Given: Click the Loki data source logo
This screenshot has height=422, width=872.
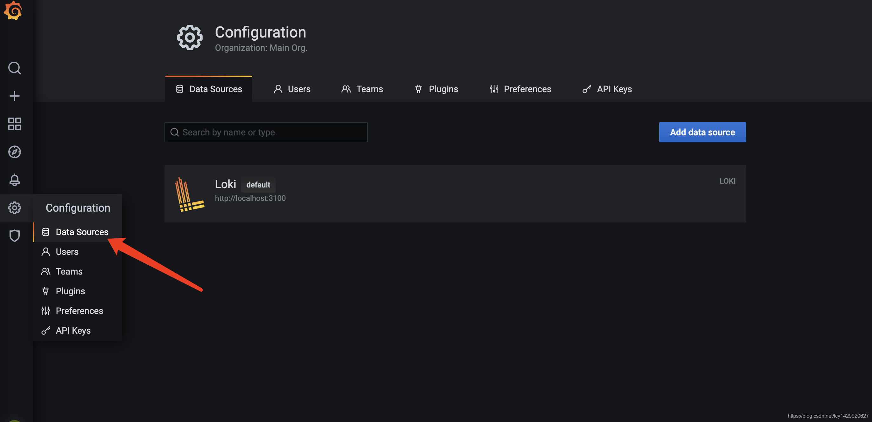Looking at the screenshot, I should point(189,194).
